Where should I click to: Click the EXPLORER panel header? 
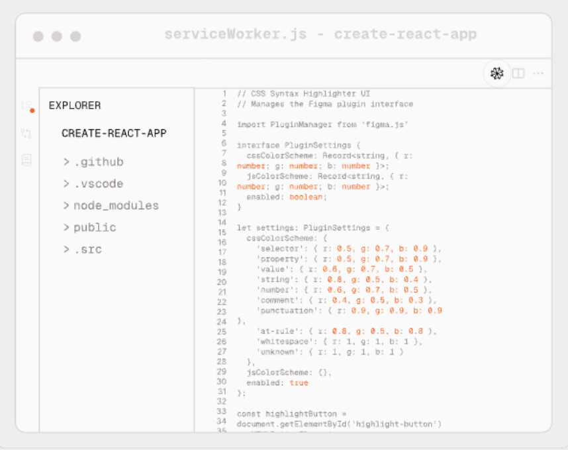[x=75, y=105]
